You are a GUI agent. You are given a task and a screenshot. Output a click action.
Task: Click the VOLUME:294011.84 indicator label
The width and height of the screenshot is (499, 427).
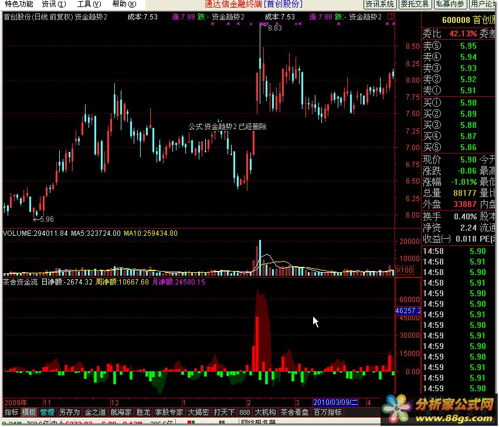(x=35, y=233)
